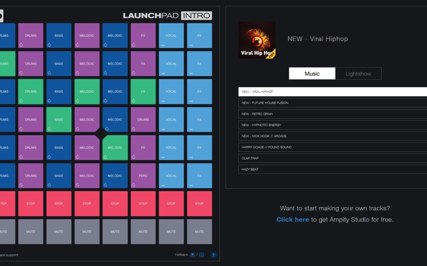Load the NEW - NICK HOOK // ARCADE pack

coord(333,136)
